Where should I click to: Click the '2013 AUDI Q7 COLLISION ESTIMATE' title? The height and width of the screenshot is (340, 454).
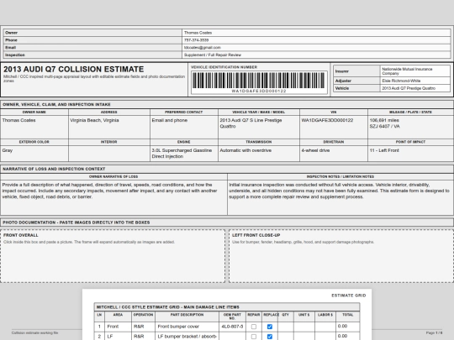[73, 70]
